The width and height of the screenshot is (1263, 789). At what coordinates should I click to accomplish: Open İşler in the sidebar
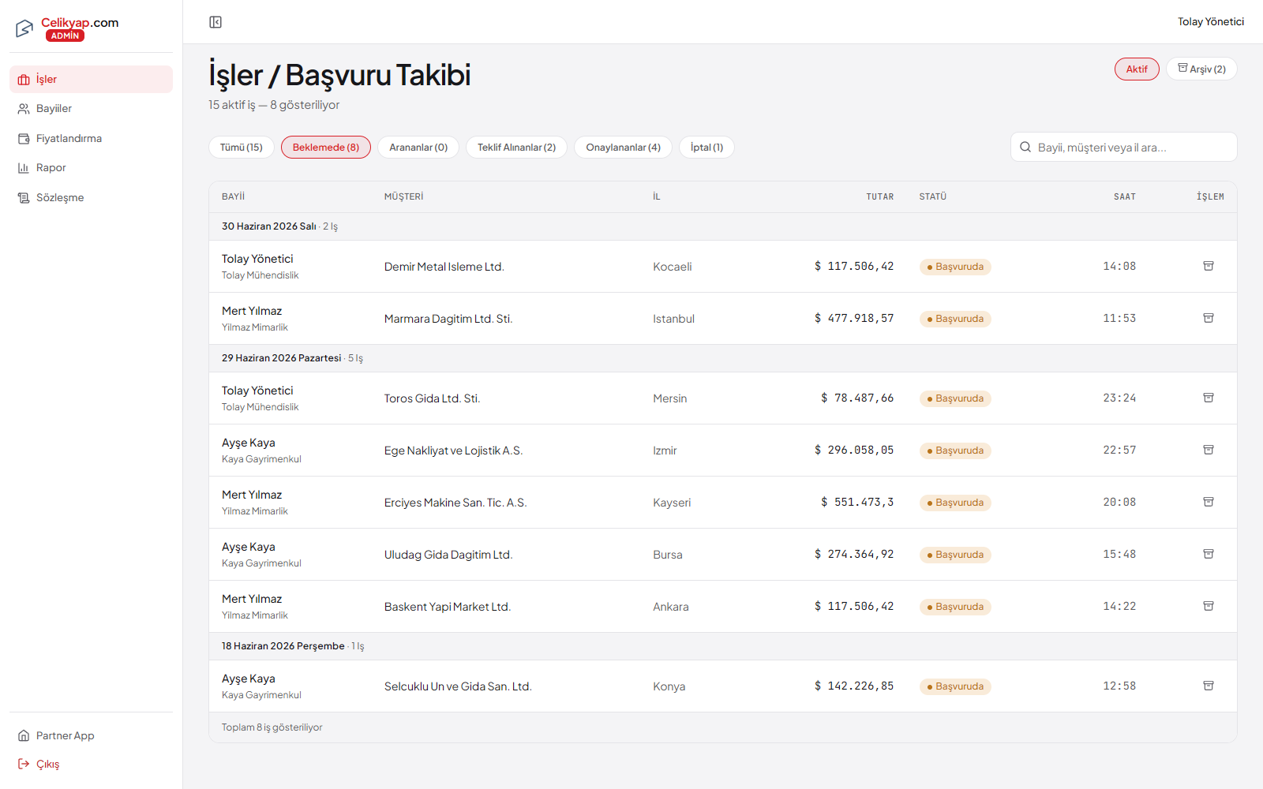click(91, 79)
